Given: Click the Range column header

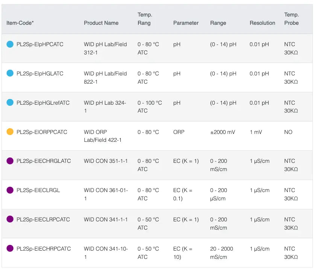Looking at the screenshot, I should (x=218, y=23).
